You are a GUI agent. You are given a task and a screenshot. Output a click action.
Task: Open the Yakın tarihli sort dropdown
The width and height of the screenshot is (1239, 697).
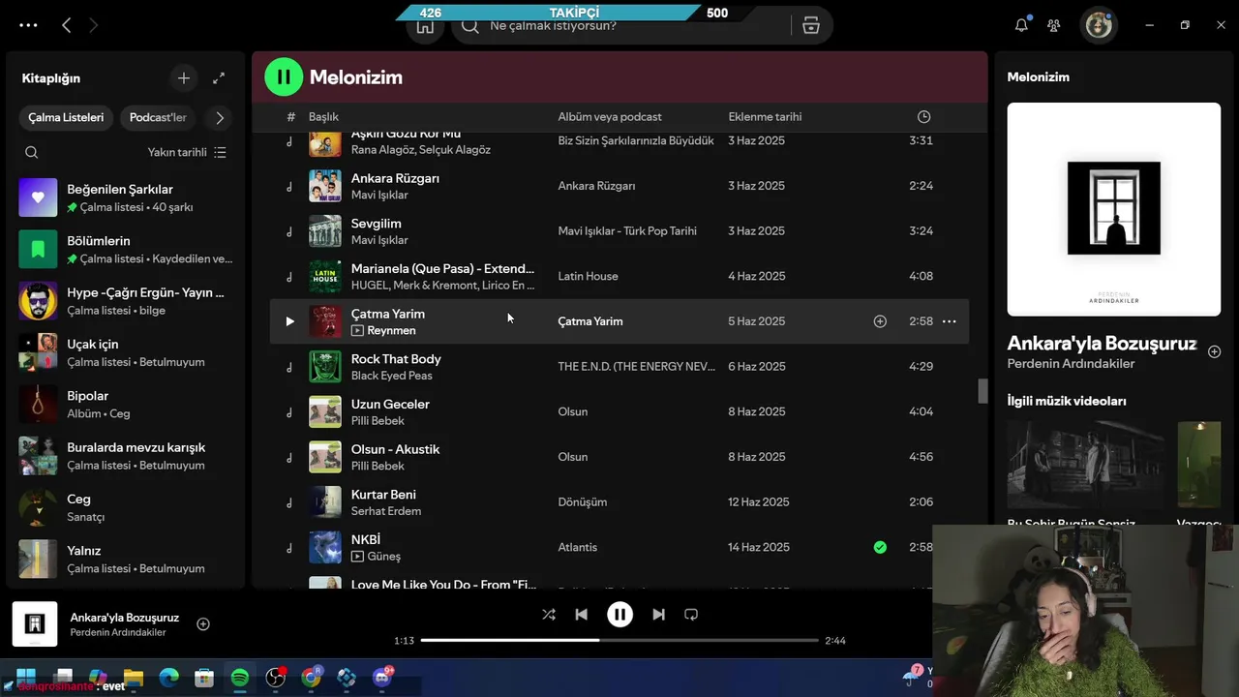(187, 152)
